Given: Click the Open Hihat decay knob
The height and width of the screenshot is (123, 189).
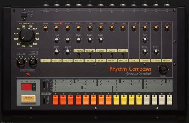Looking at the screenshot, I should tap(156, 52).
